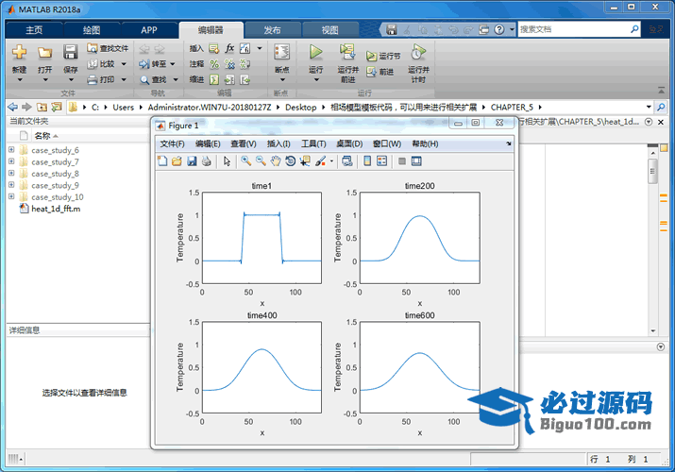Click the Find (查找) magnifier icon
The width and height of the screenshot is (675, 472).
pos(144,80)
